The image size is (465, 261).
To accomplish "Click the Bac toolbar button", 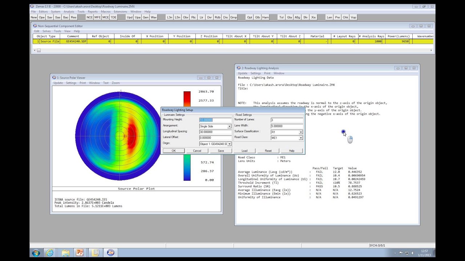I will [x=66, y=17].
